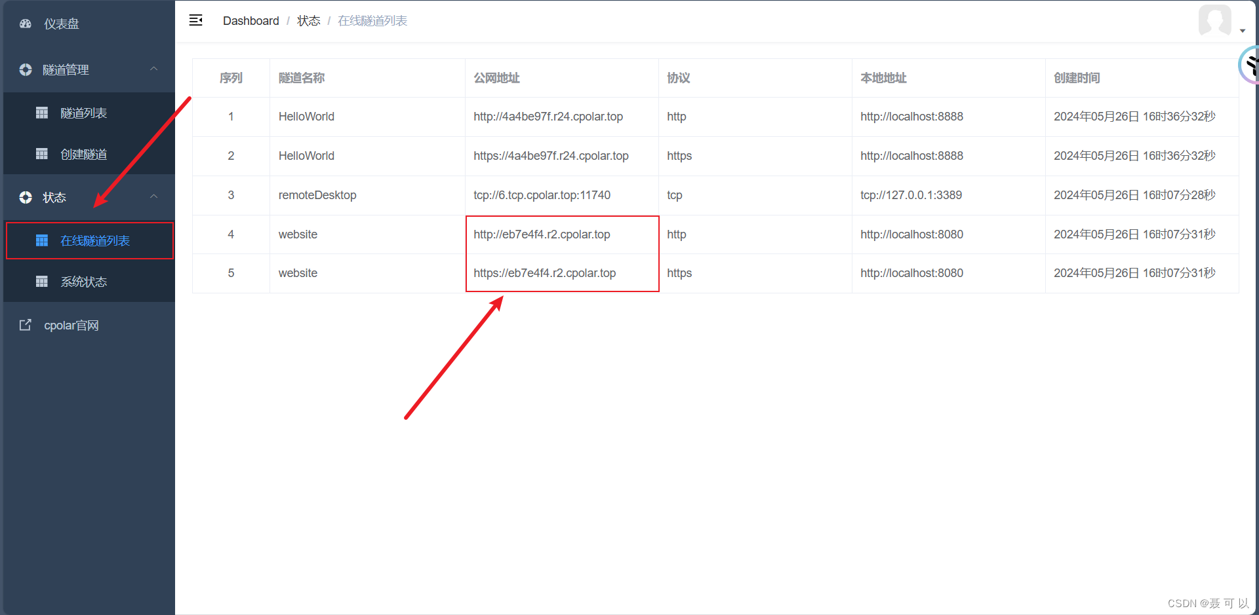Viewport: 1259px width, 615px height.
Task: Click http://localhost:8888 in row 1
Action: 911,117
